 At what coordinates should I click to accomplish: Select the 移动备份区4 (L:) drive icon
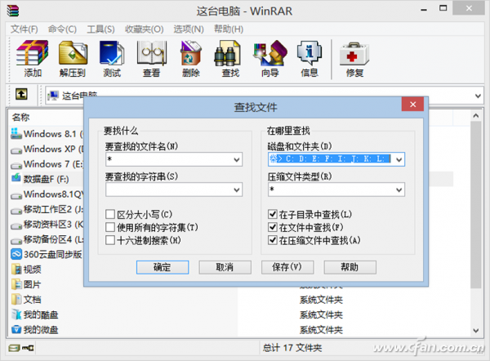coord(16,241)
